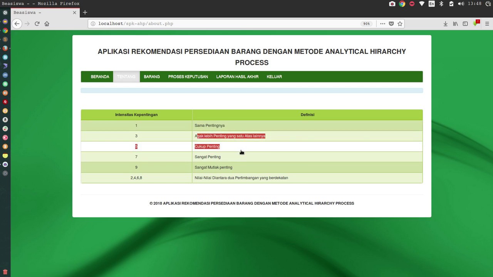Click the intensity value 3 cell
493x277 pixels.
click(136, 136)
